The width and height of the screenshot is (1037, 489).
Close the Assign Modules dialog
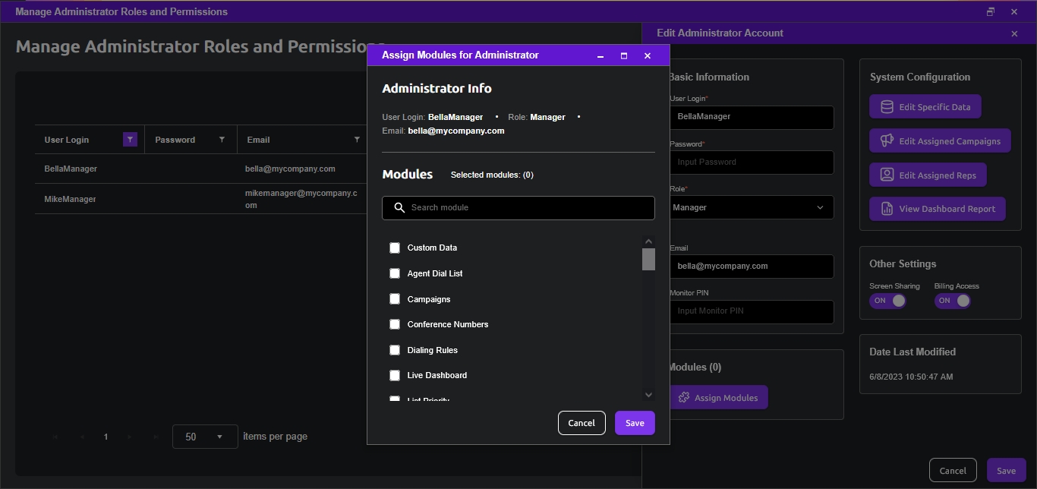click(x=648, y=55)
